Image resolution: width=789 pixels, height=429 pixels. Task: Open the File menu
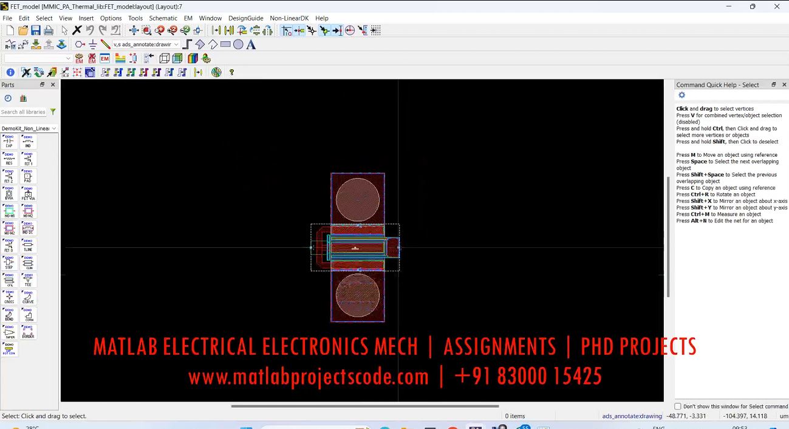pos(7,18)
